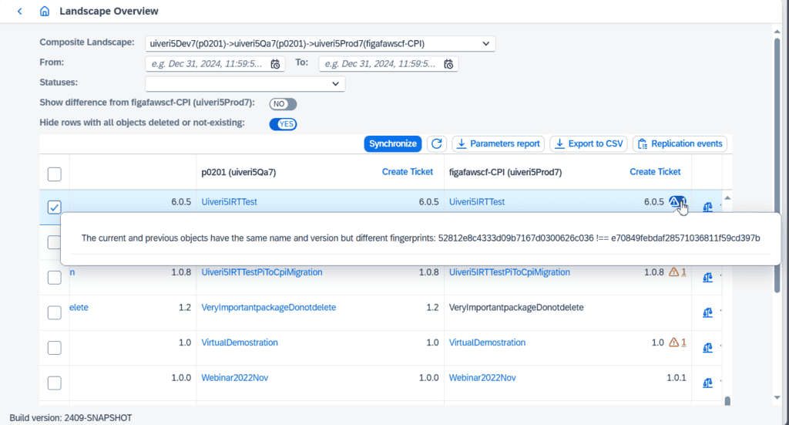Go back using the back arrow
The width and height of the screenshot is (789, 425).
pyautogui.click(x=19, y=11)
